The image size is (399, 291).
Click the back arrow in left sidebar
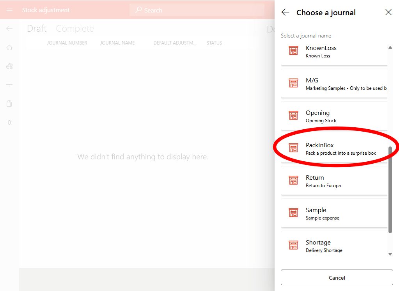click(9, 29)
